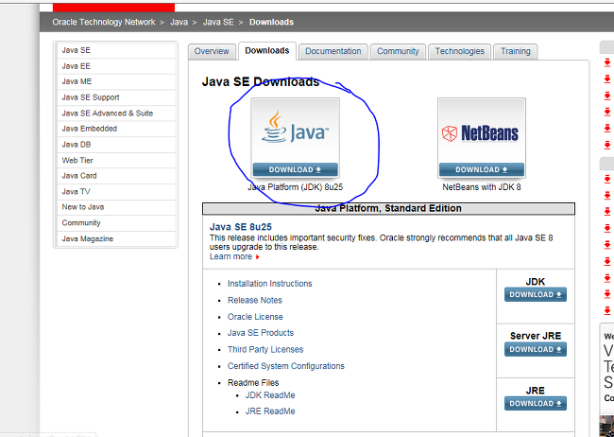The width and height of the screenshot is (614, 437).
Task: Open Java Magazine sidebar item
Action: click(x=116, y=239)
